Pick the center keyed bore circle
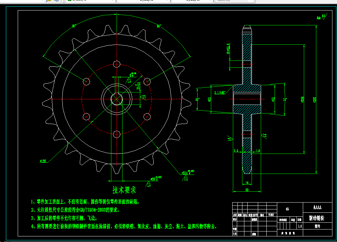 (x=117, y=99)
